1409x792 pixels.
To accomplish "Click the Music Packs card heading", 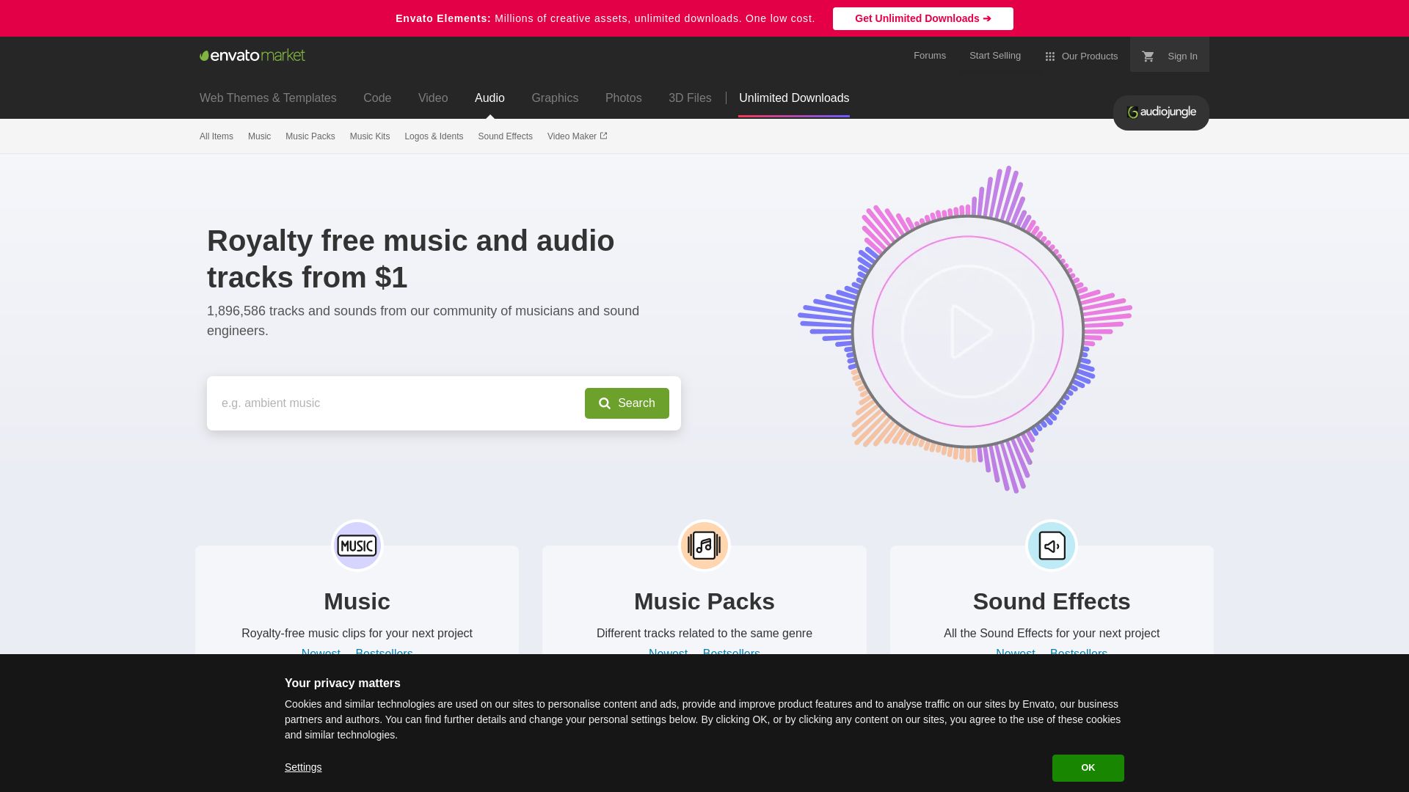I will coord(704,601).
